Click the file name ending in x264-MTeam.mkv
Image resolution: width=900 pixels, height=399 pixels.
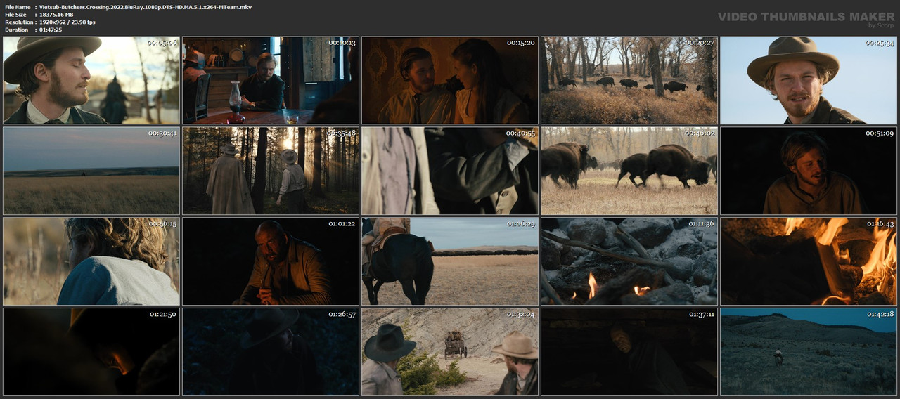pyautogui.click(x=146, y=7)
